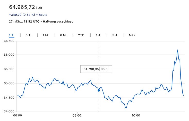
Task: Switch to the 5 T. range tab
Action: click(x=28, y=35)
